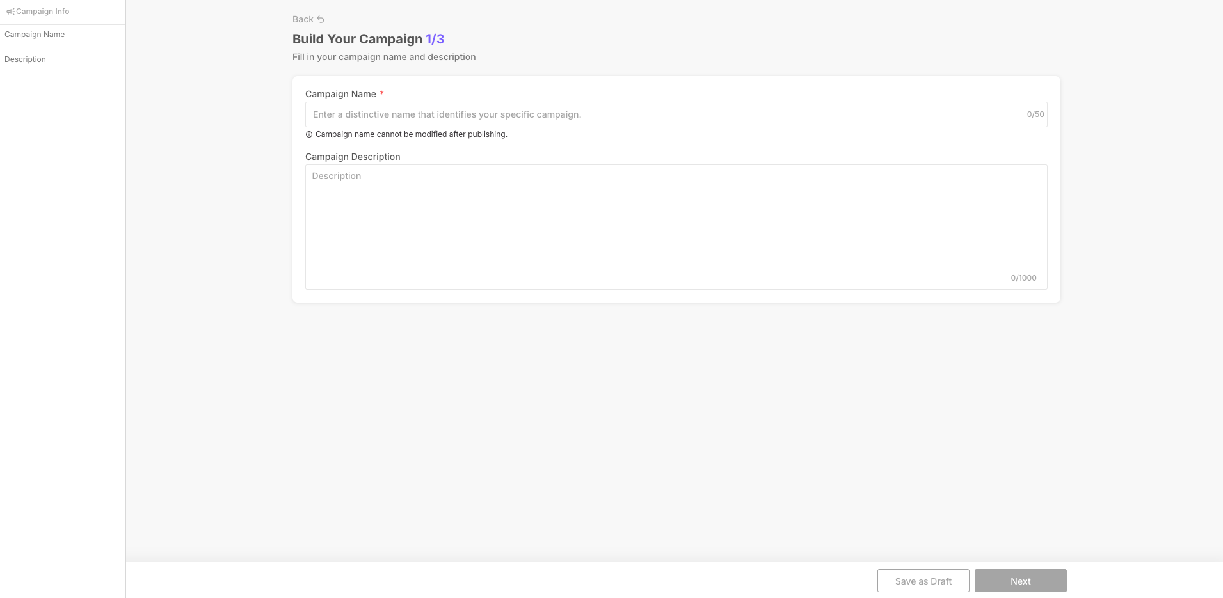This screenshot has width=1223, height=598.
Task: Click the Back arrow icon
Action: point(321,19)
